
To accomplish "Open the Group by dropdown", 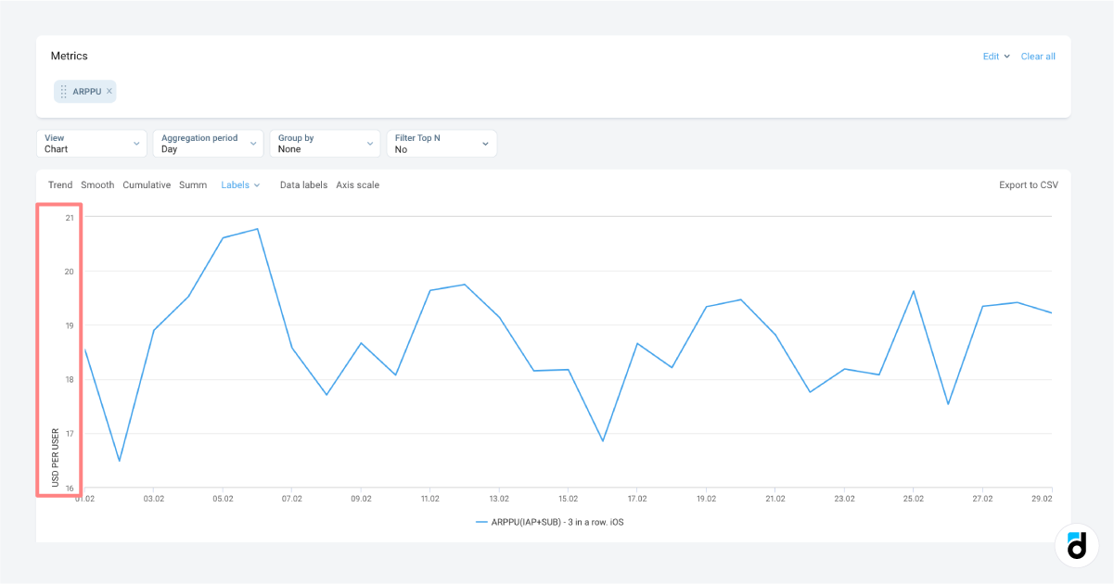I will [x=324, y=144].
